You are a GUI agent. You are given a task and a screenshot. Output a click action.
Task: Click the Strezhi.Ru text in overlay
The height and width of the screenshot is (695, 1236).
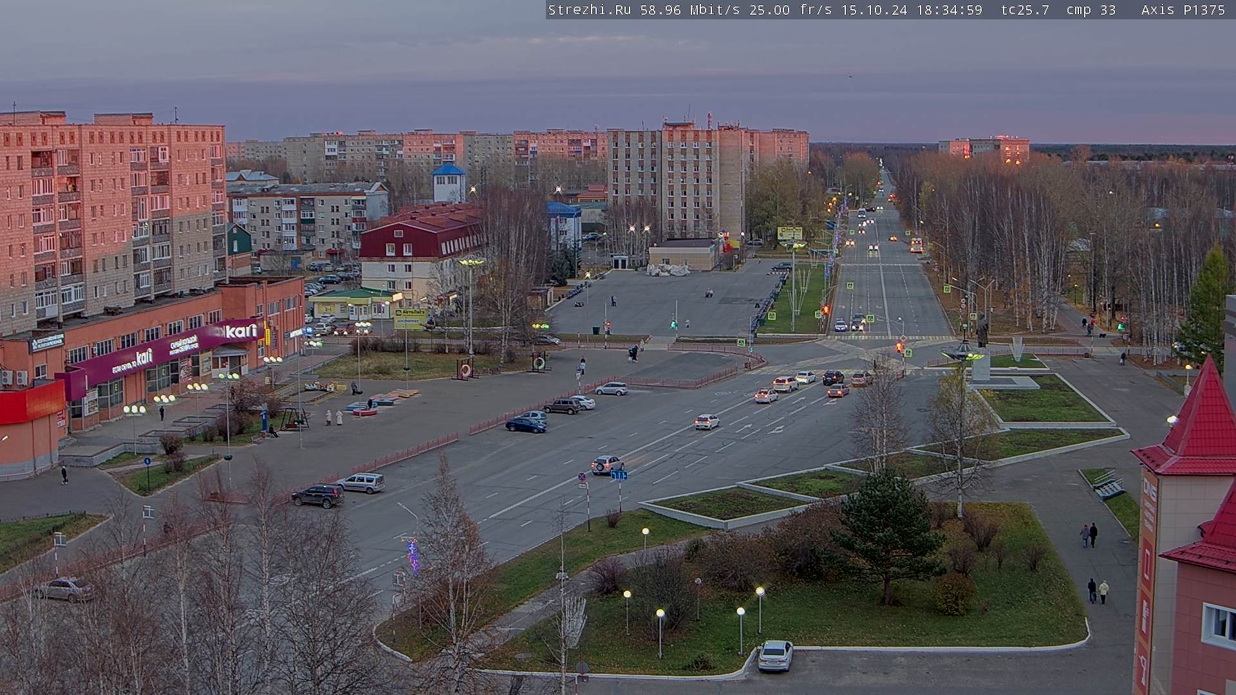pyautogui.click(x=589, y=10)
